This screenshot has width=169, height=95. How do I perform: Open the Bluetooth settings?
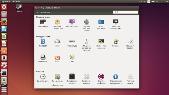click(x=43, y=43)
